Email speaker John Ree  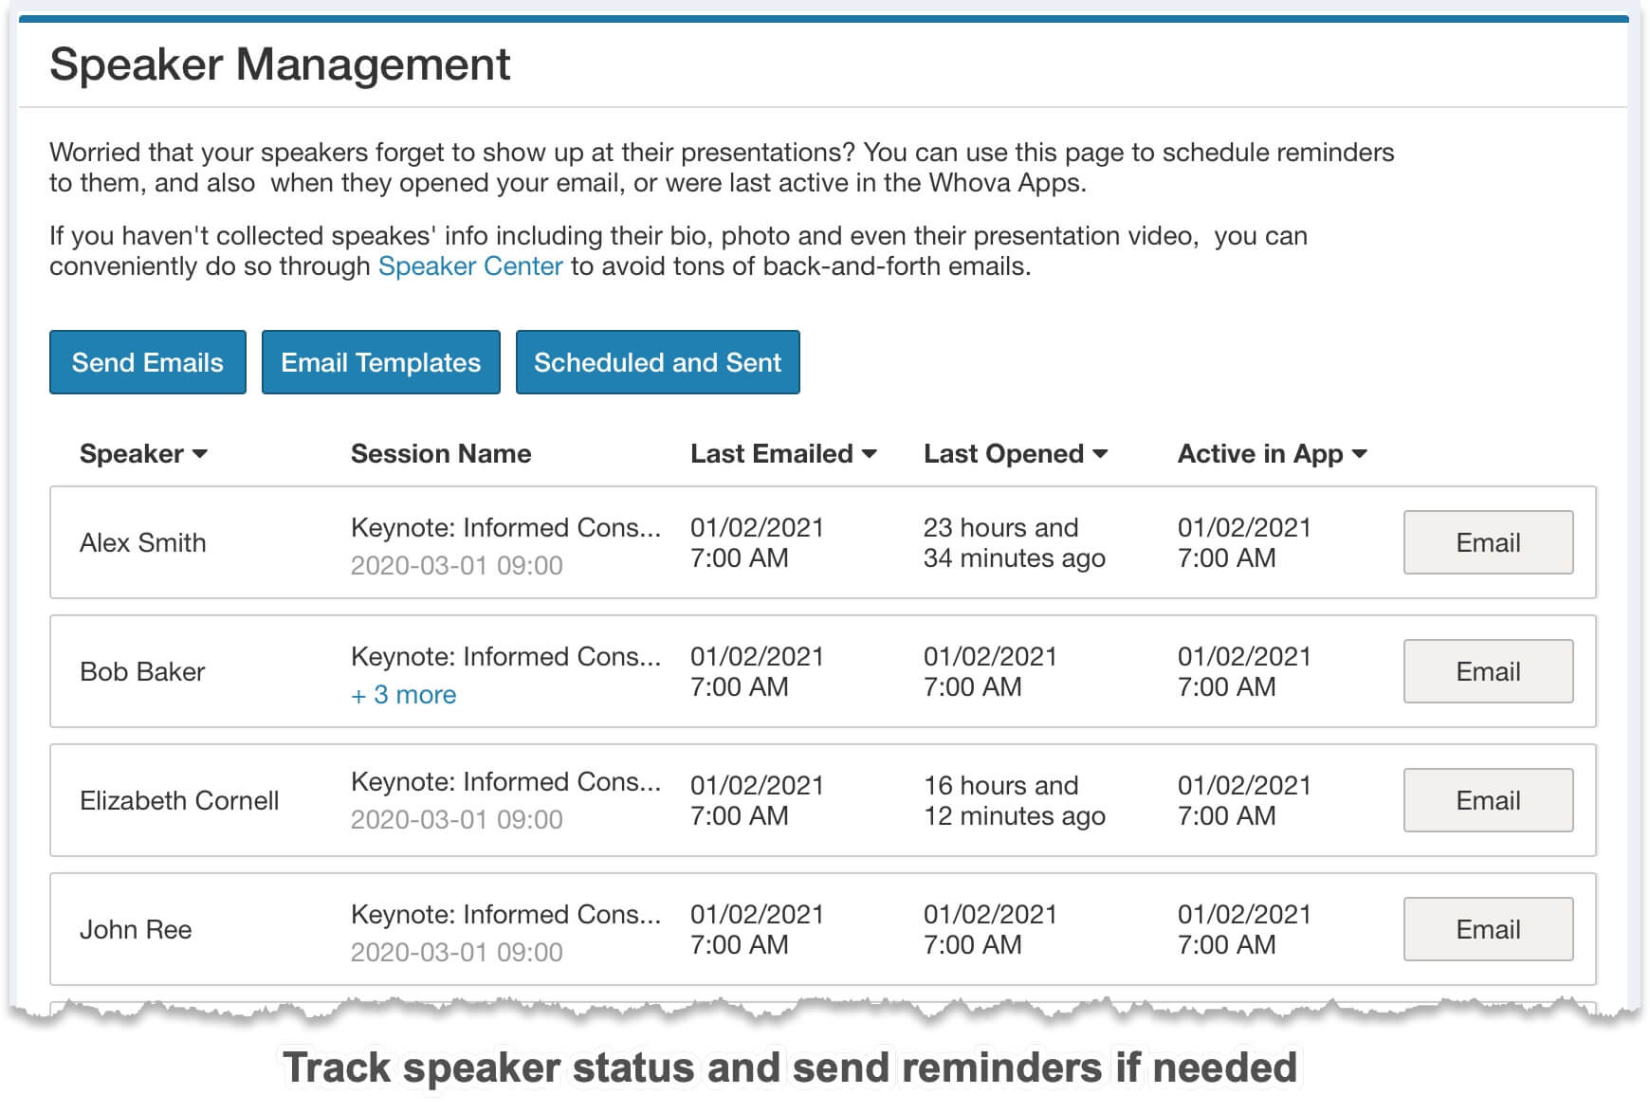coord(1487,929)
